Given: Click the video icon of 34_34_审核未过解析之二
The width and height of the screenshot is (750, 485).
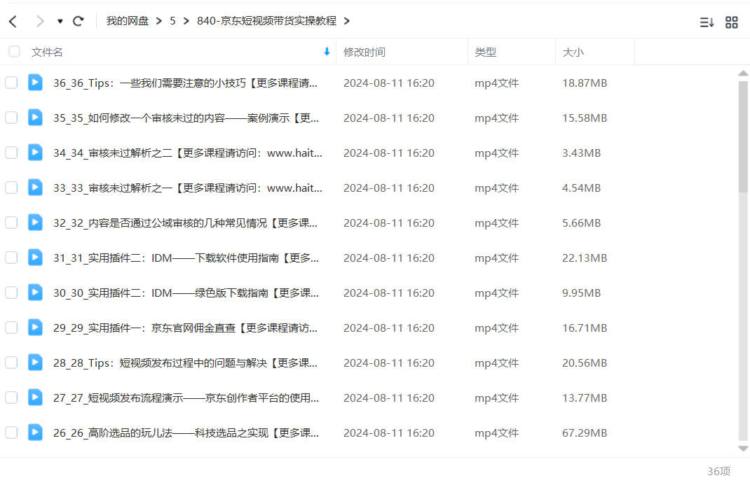Looking at the screenshot, I should 35,153.
